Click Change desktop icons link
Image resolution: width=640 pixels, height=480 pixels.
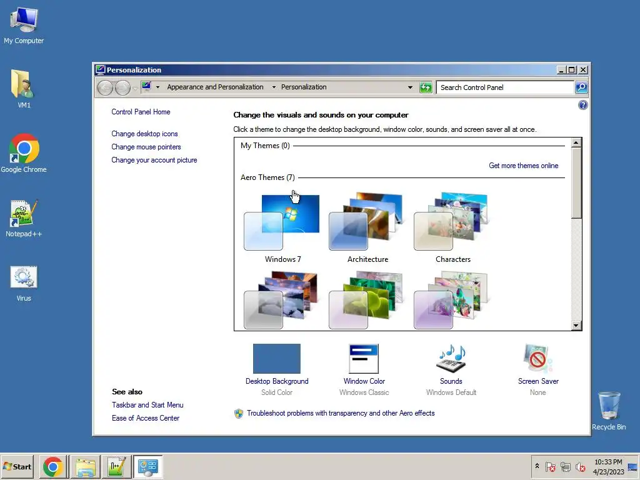144,134
